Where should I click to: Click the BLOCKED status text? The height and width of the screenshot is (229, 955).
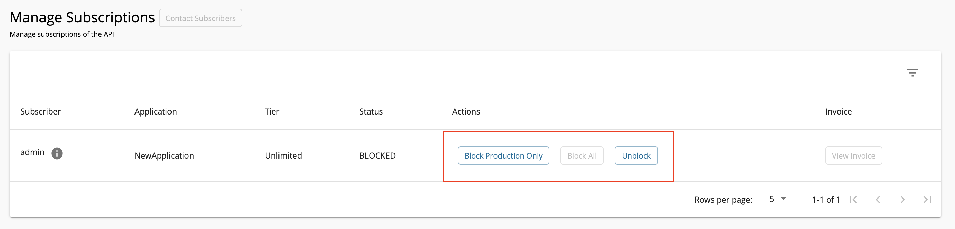(377, 155)
